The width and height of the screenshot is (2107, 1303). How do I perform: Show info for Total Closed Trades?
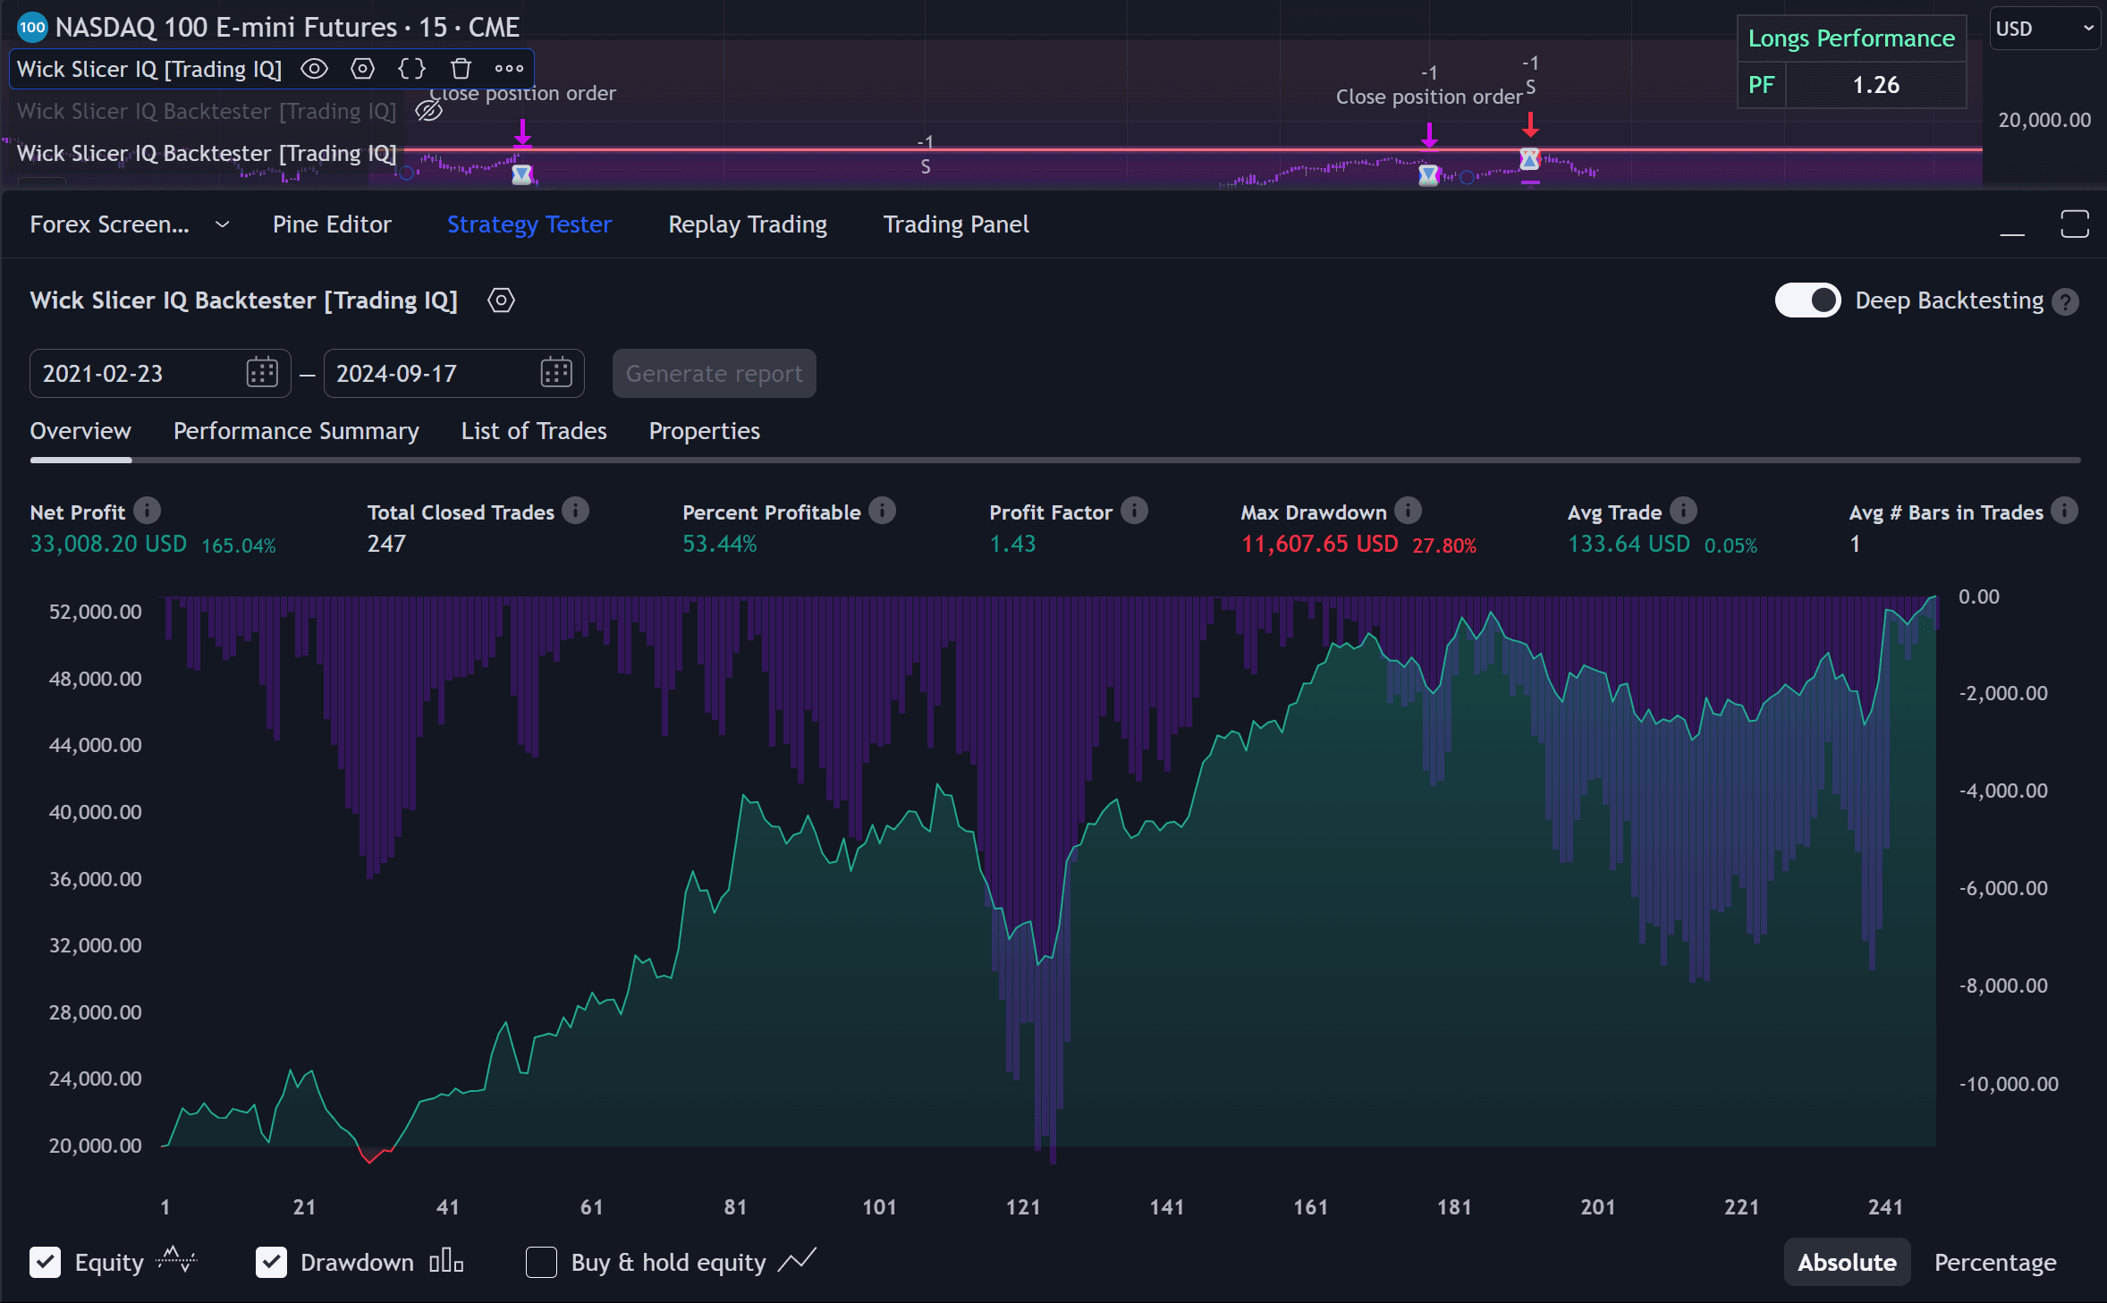(x=576, y=511)
